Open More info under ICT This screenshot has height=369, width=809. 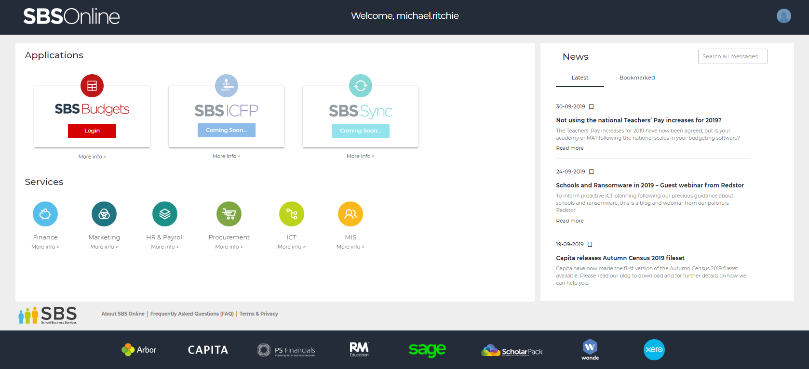pyautogui.click(x=292, y=247)
